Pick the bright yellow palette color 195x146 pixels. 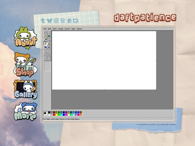point(56,115)
